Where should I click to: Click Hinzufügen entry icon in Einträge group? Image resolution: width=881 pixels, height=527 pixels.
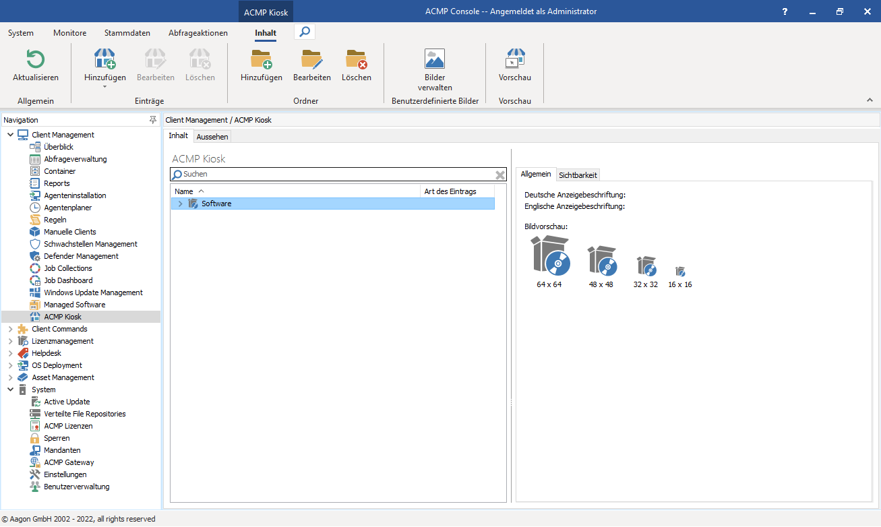coord(104,59)
